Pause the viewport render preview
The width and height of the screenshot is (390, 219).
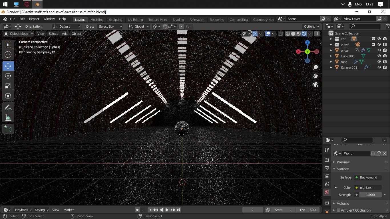pyautogui.click(x=317, y=34)
